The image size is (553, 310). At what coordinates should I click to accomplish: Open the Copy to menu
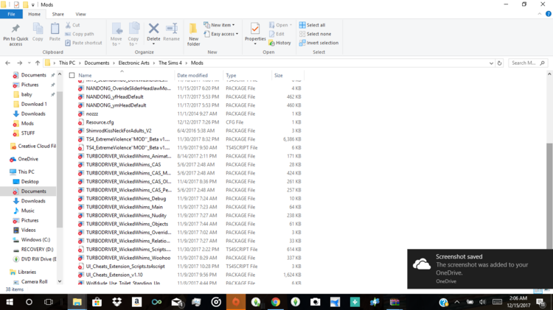point(133,35)
